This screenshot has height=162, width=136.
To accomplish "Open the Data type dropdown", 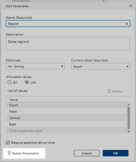I will [35, 66].
